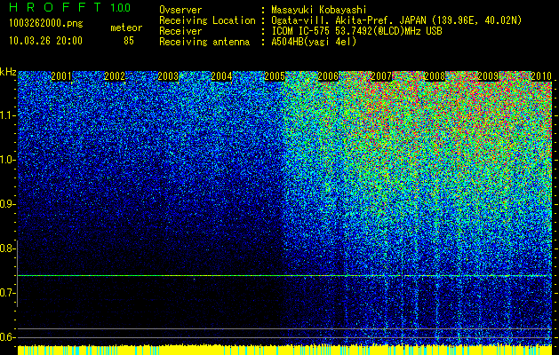Click the 2001 time marker label
The height and width of the screenshot is (355, 559).
pos(61,76)
